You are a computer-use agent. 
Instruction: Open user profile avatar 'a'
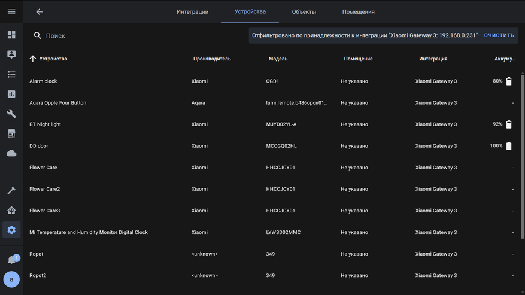[11, 279]
